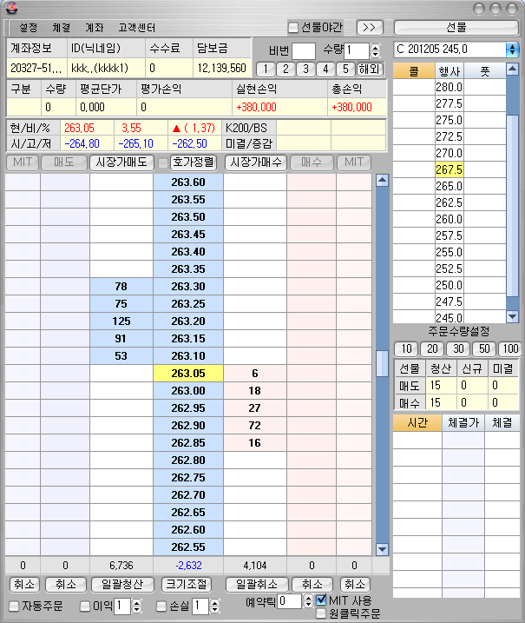Click the app logo icon in title bar
The width and height of the screenshot is (525, 623).
click(x=12, y=8)
